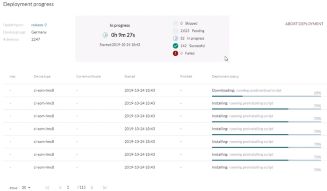The image size is (327, 191).
Task: Click the page number input field
Action: click(x=68, y=188)
